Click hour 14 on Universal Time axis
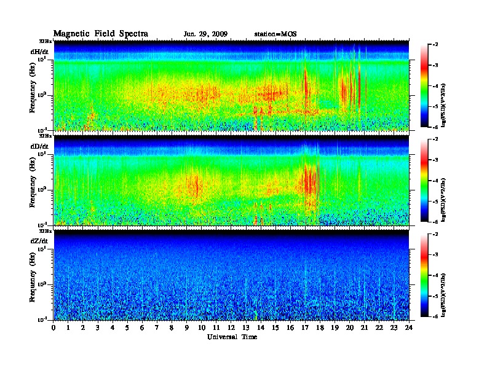The height and width of the screenshot is (376, 487). [261, 328]
